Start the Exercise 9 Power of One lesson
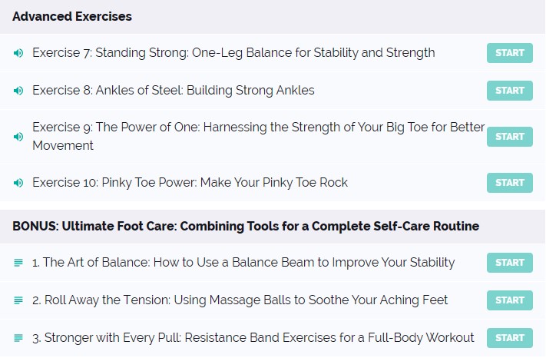 [509, 137]
